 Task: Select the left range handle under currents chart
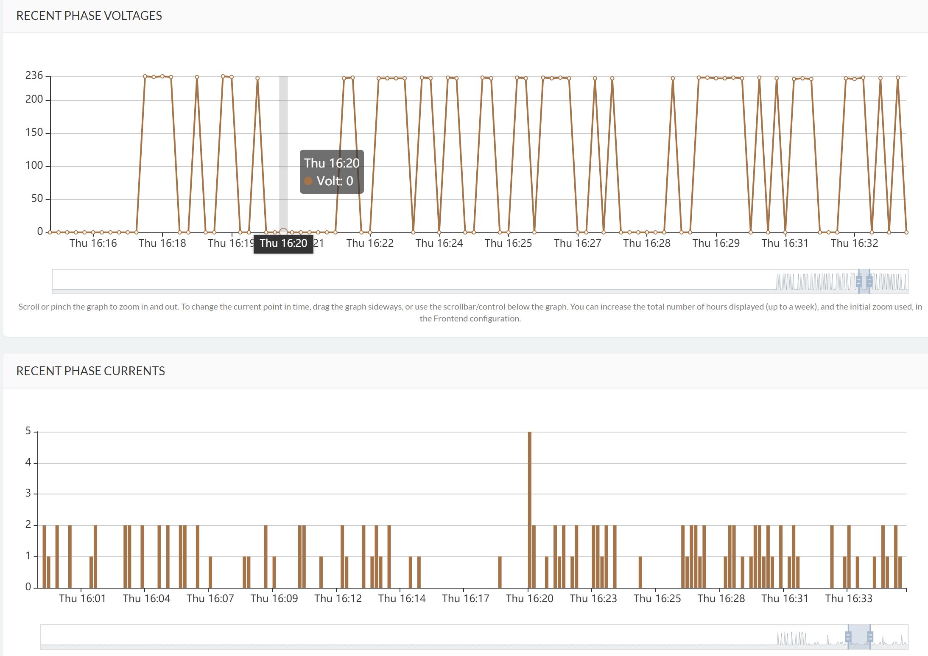pos(849,636)
